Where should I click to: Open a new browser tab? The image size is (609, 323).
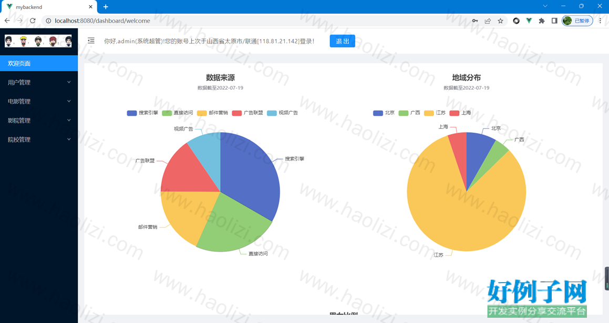(x=106, y=7)
